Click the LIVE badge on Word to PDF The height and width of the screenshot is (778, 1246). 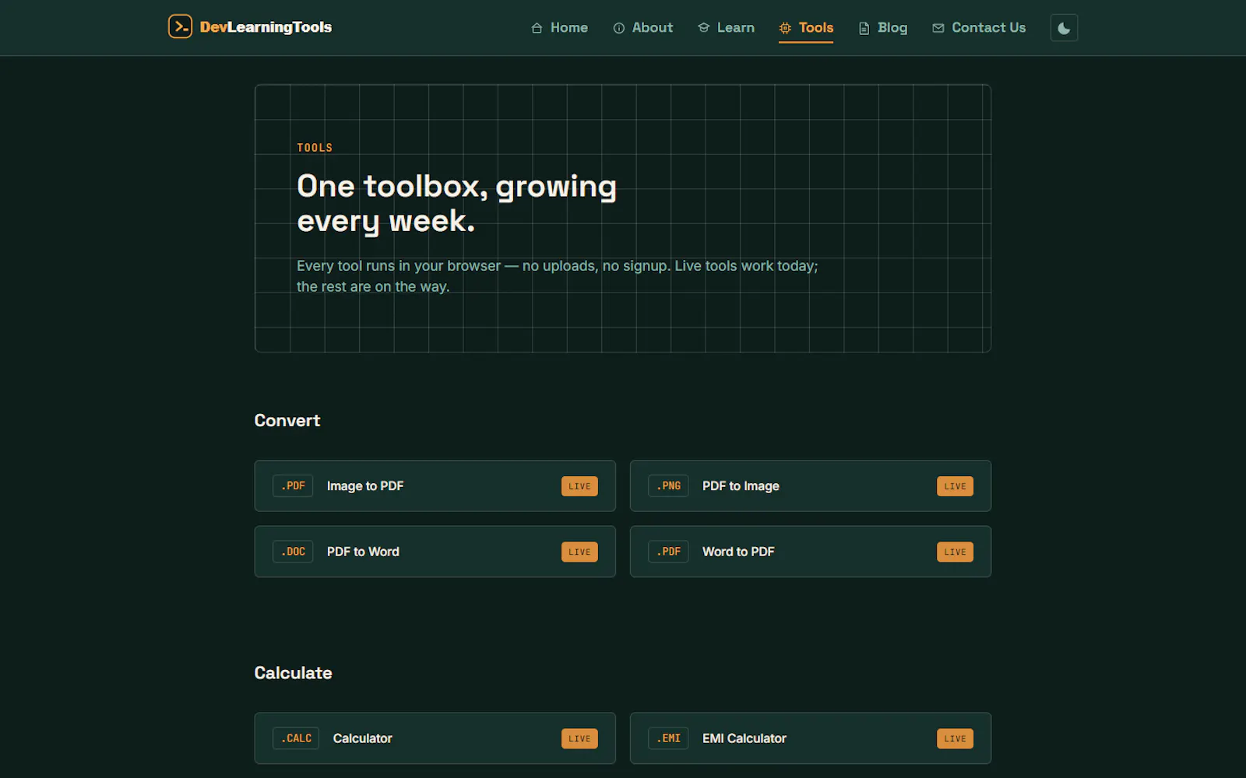click(x=955, y=552)
